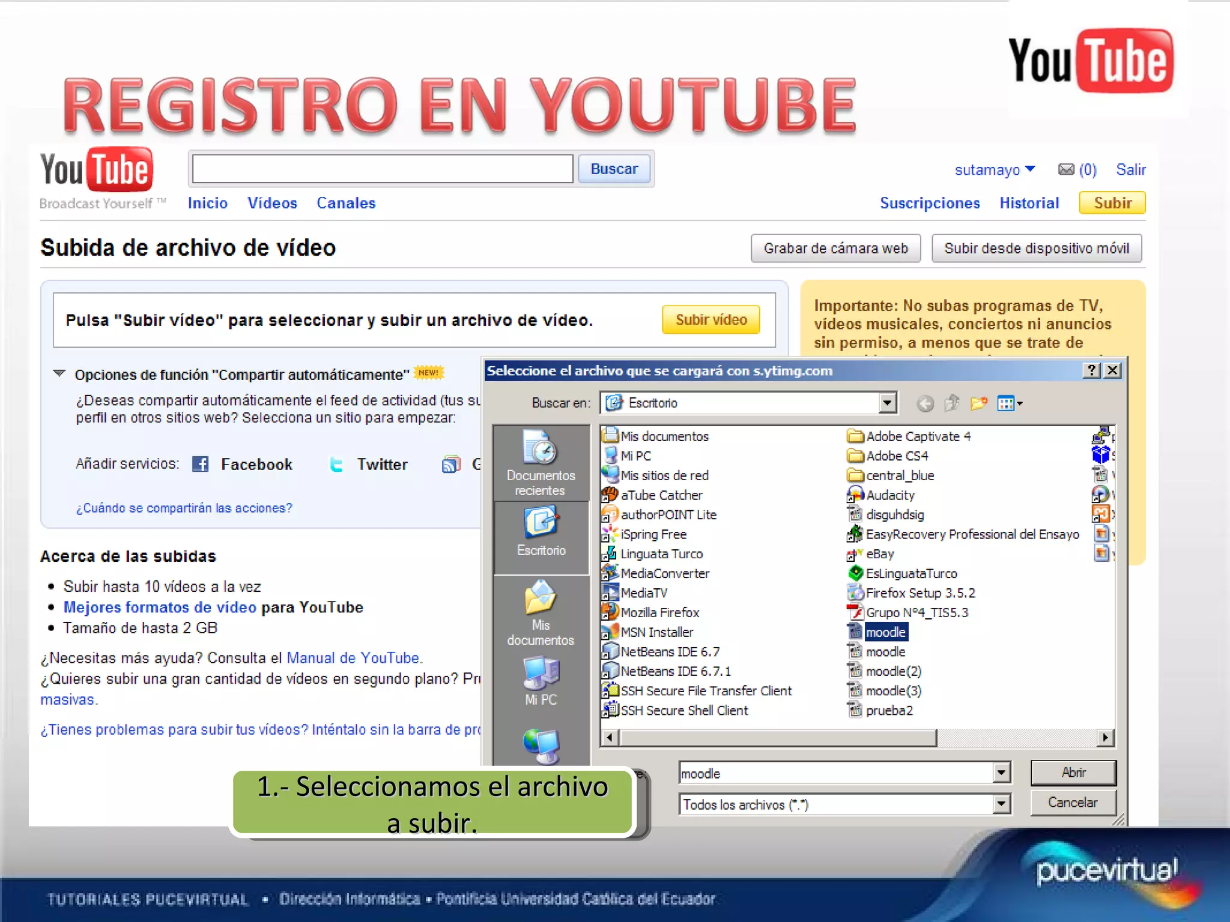Select EsLinguataTurco item
Image resolution: width=1230 pixels, height=922 pixels.
902,573
